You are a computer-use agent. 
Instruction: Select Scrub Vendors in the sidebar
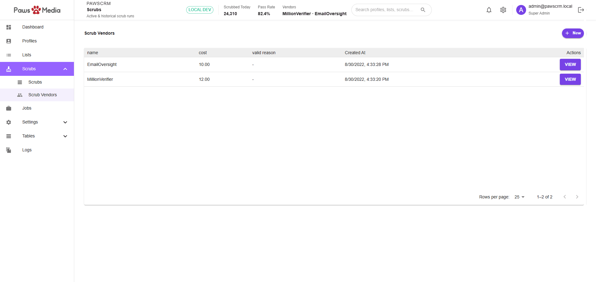(x=42, y=95)
